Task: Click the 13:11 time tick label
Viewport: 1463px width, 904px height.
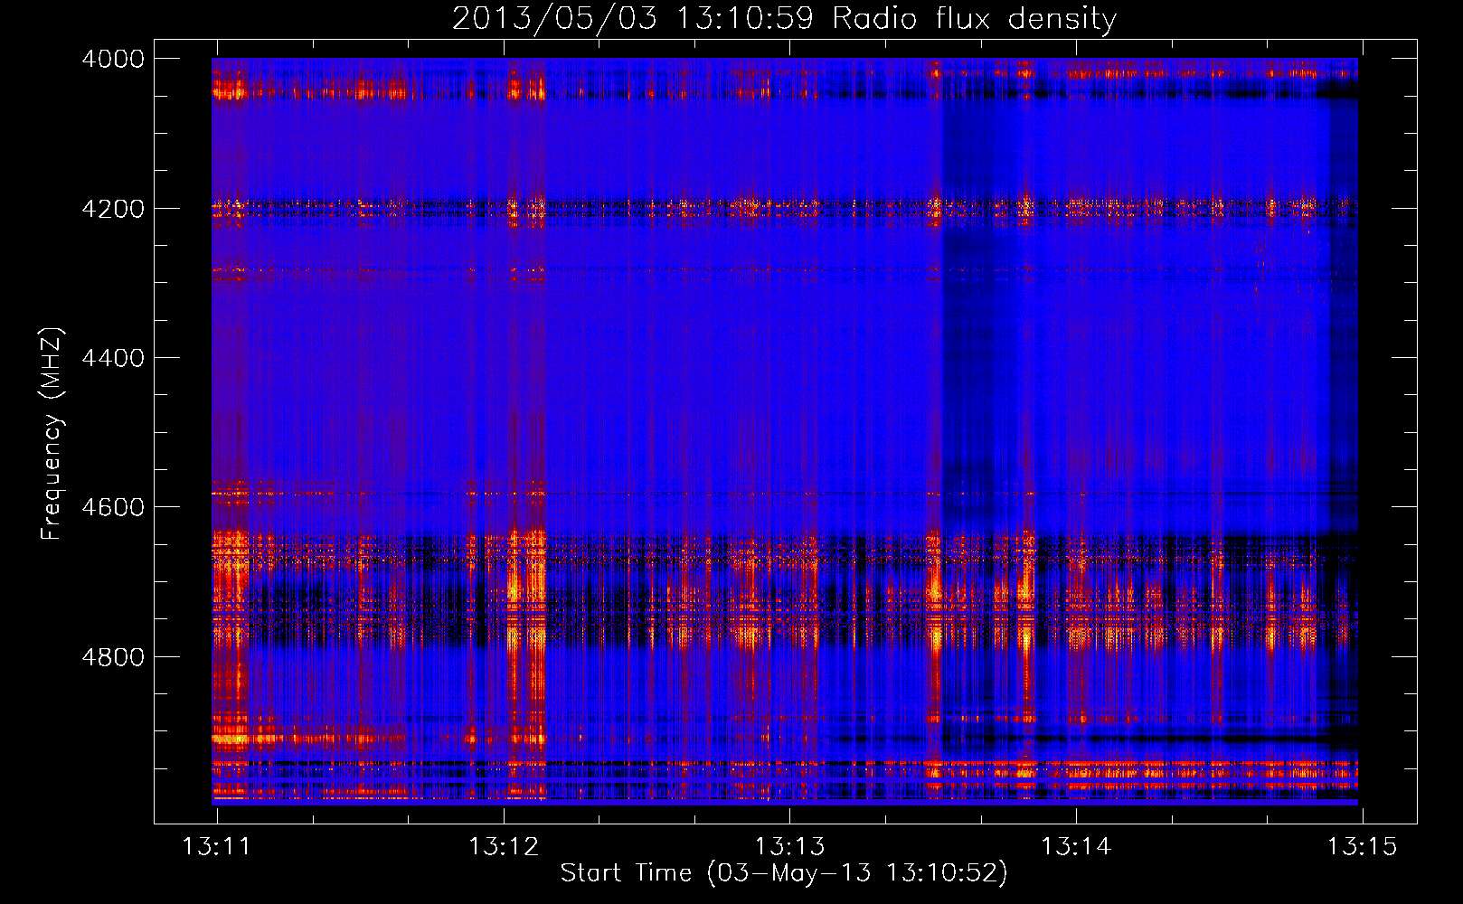Action: click(217, 847)
